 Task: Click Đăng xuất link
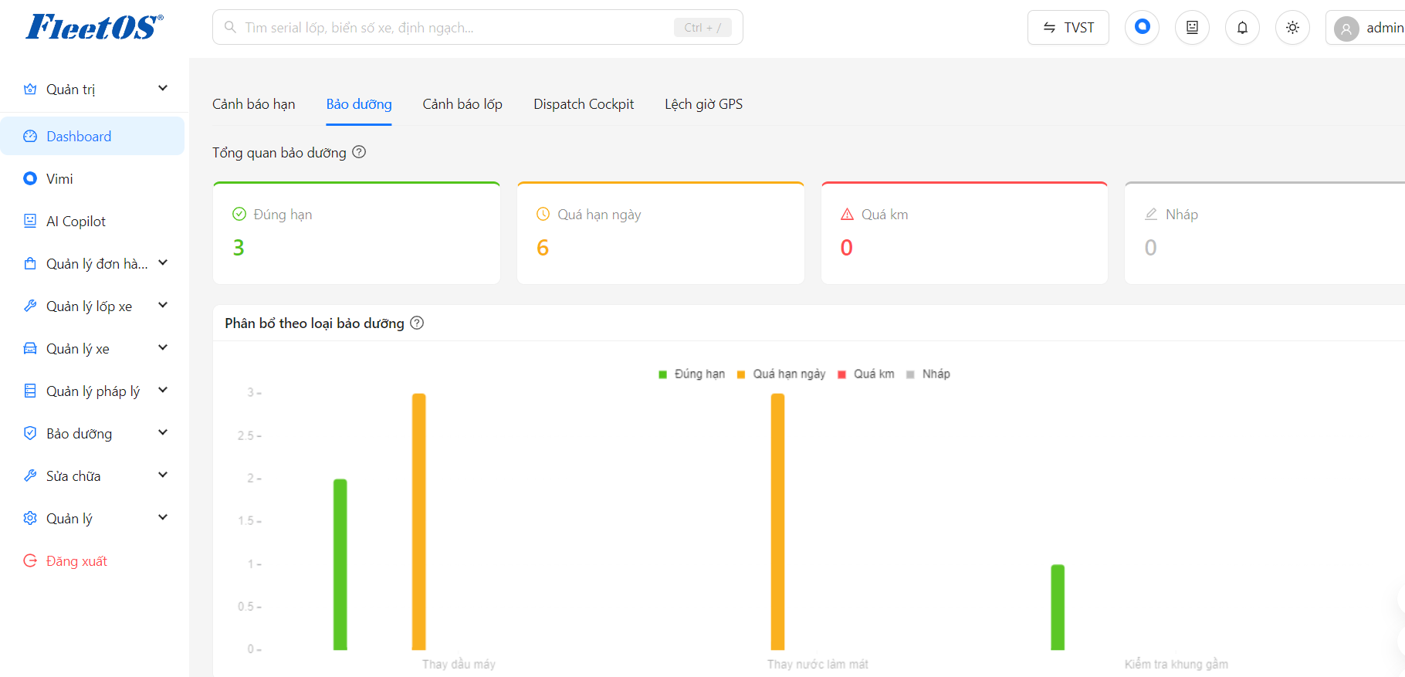click(76, 561)
